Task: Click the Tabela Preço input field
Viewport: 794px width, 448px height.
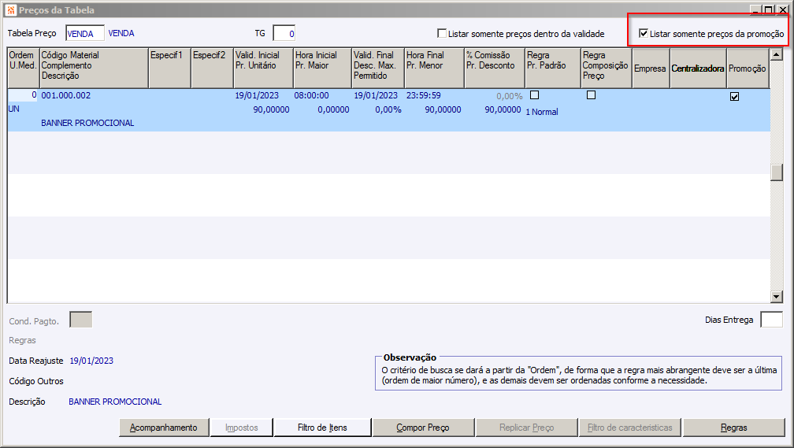Action: point(85,33)
